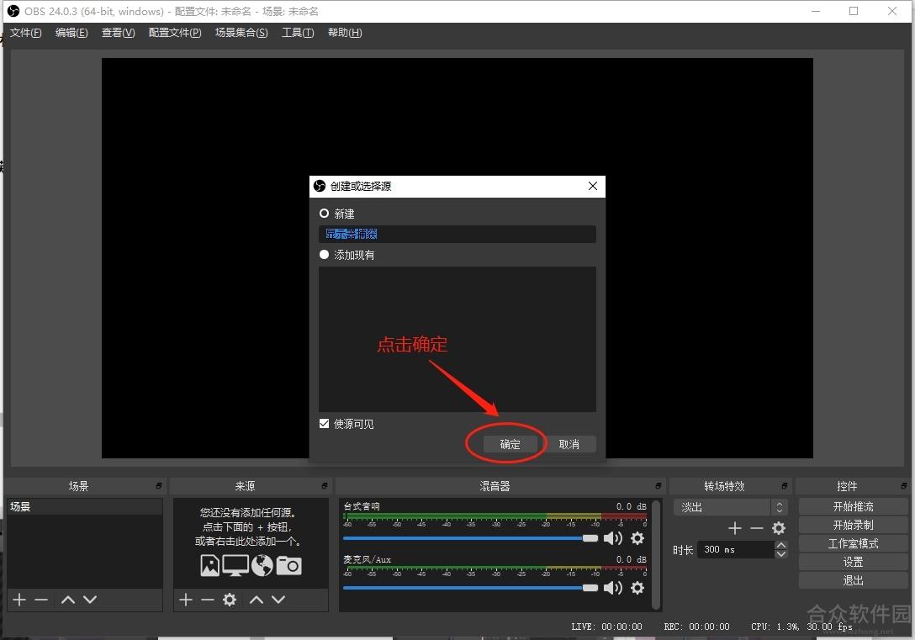Image resolution: width=915 pixels, height=640 pixels.
Task: Add a source with the plus icon
Action: coord(186,599)
